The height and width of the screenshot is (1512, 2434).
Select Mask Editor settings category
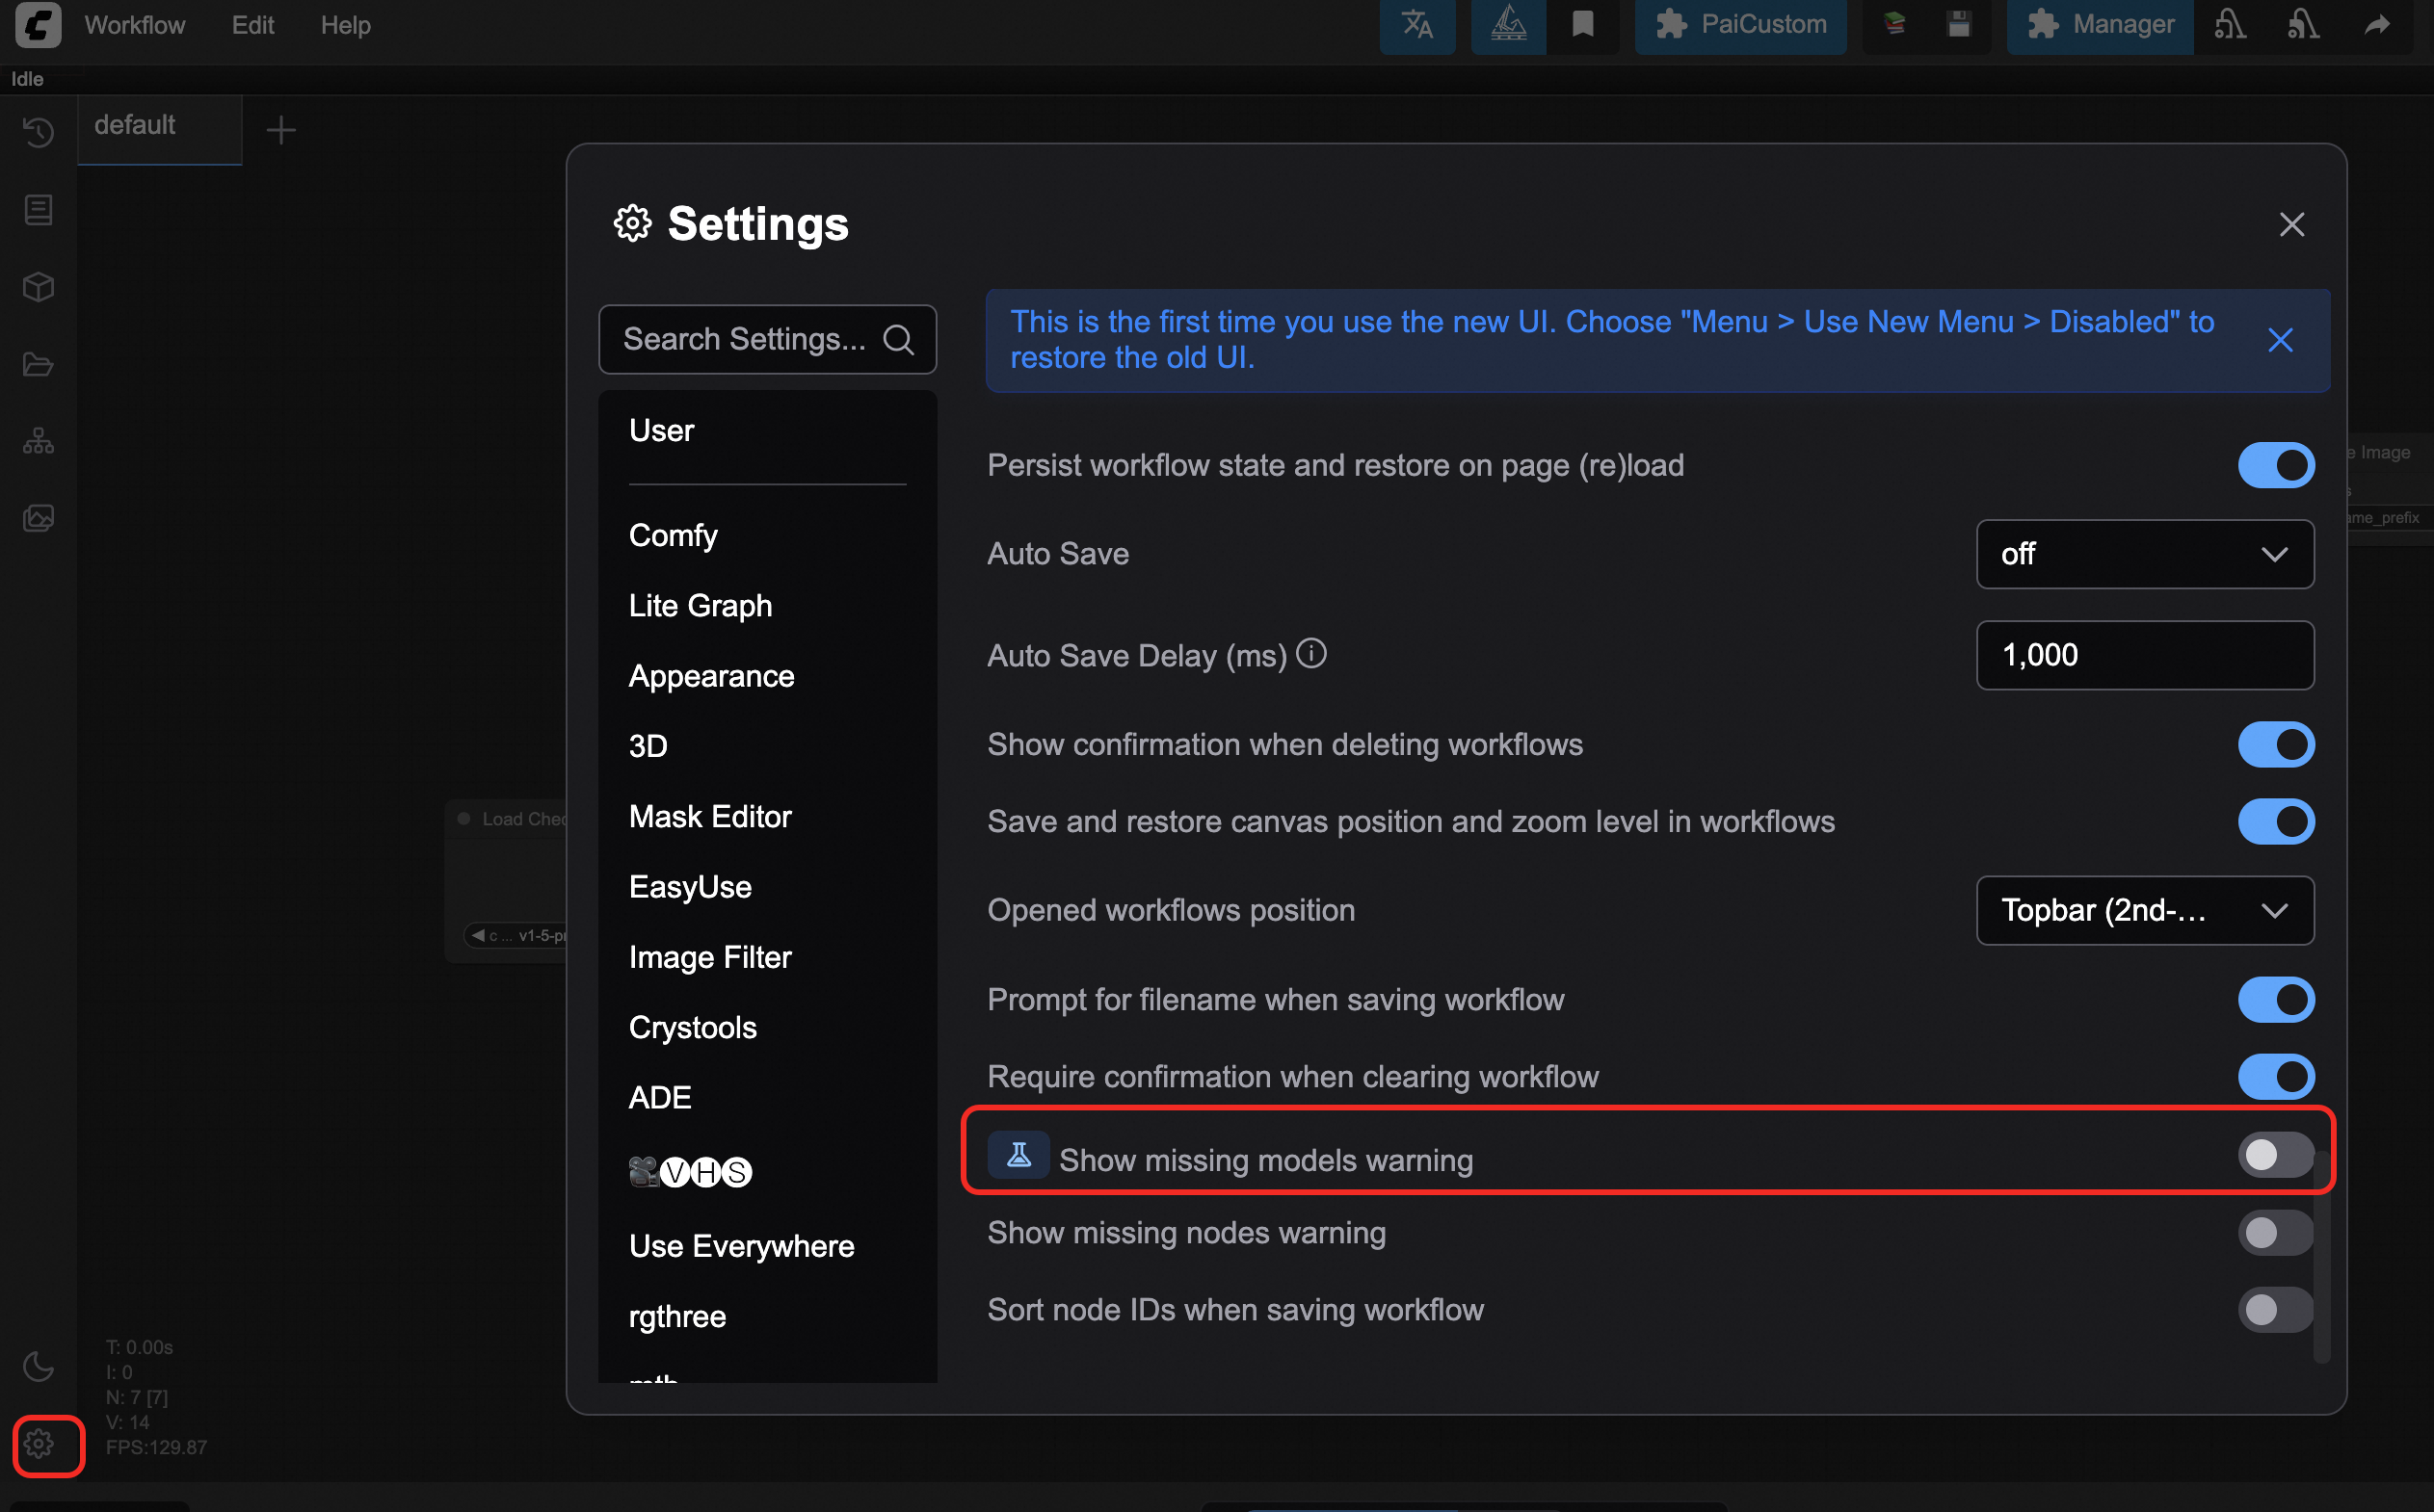[709, 817]
